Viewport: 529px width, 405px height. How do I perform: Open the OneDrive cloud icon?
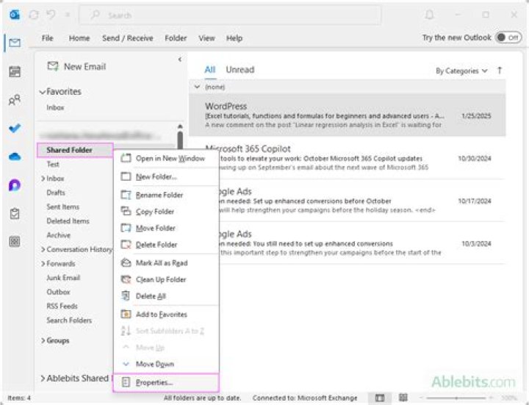pos(15,157)
